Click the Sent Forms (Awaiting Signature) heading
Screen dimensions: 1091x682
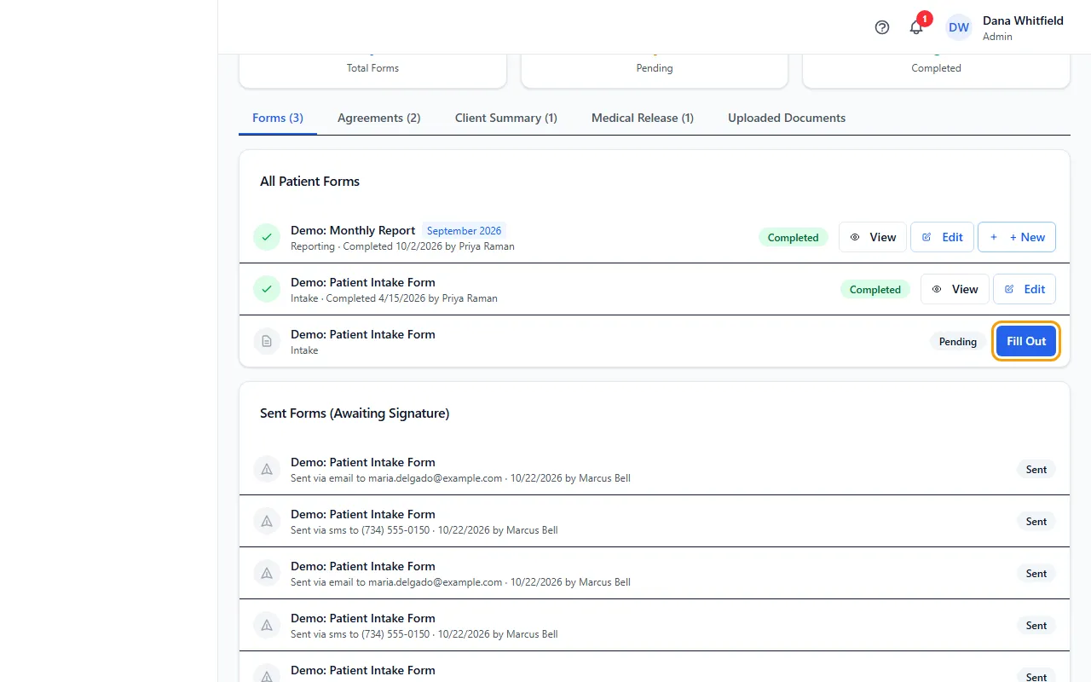click(355, 413)
